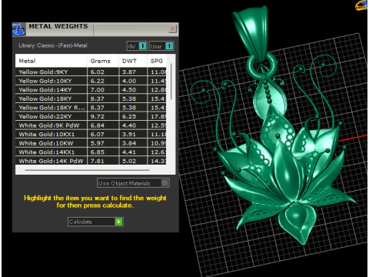Screen dimensions: 369x277
Task: Click the 6.25 DWT value
Action: tap(129, 116)
